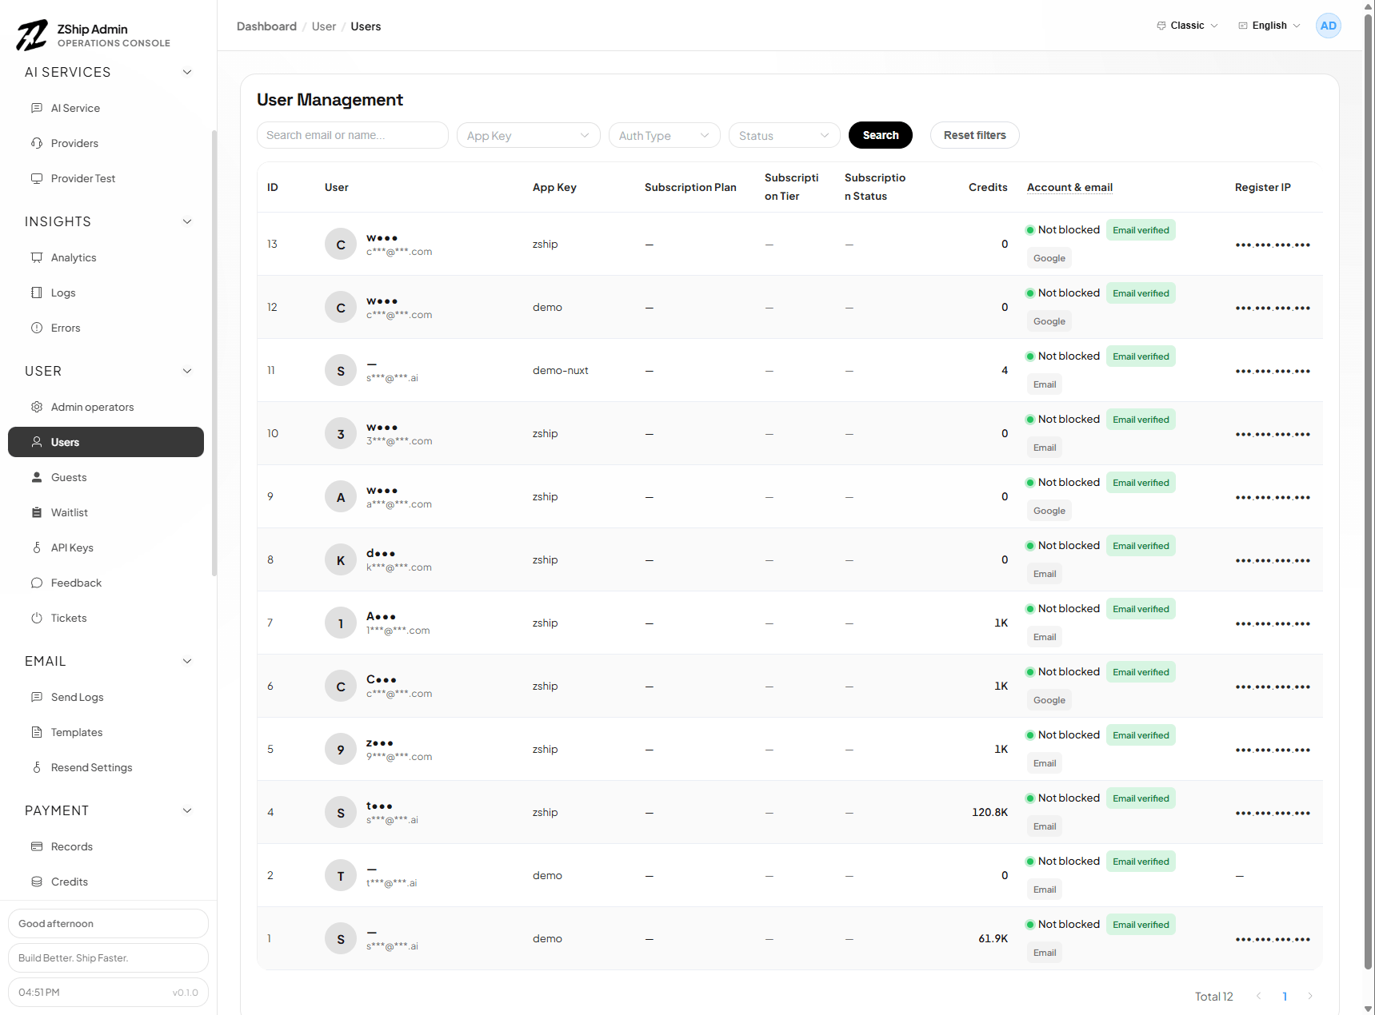Click the AD user avatar
The image size is (1375, 1015).
1328,26
